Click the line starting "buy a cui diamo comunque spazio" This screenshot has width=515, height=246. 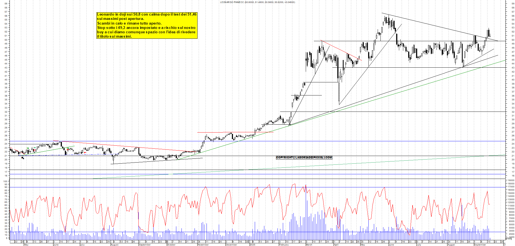pos(146,32)
